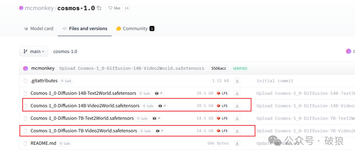The image size is (355, 155).
Task: Click the LFS badge for 14B-Text2World
Action: click(x=222, y=93)
